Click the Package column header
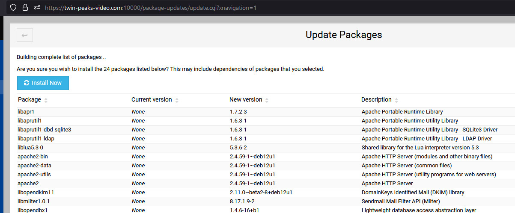The height and width of the screenshot is (213, 515). click(x=30, y=99)
